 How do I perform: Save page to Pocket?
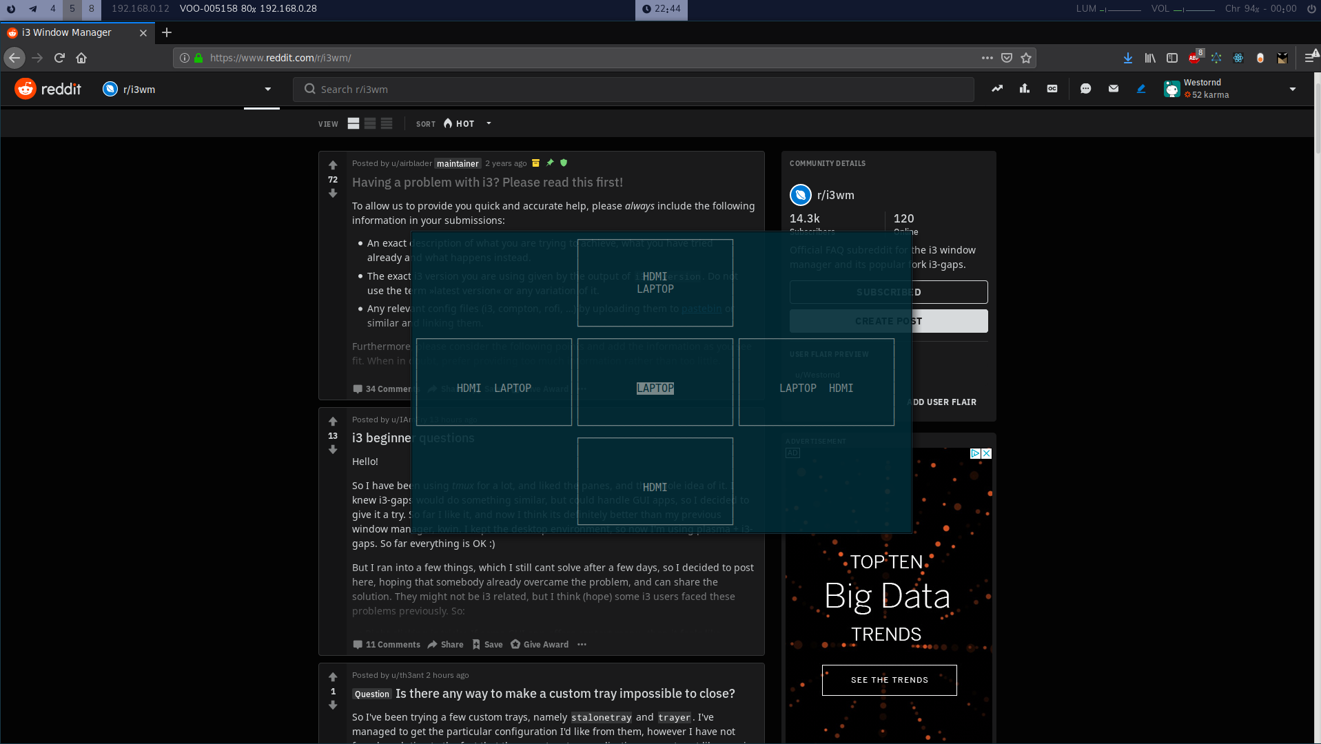[x=1007, y=58]
